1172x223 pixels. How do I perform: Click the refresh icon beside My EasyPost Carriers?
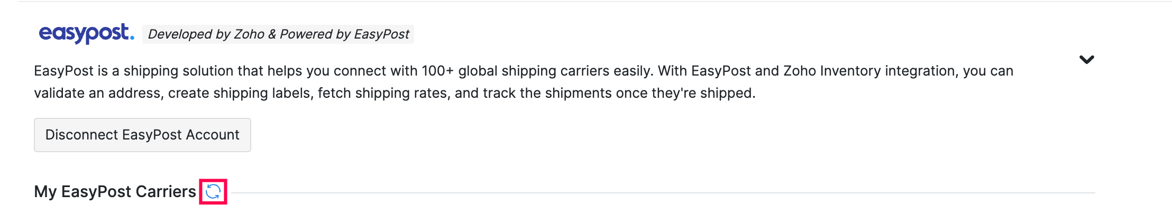213,192
